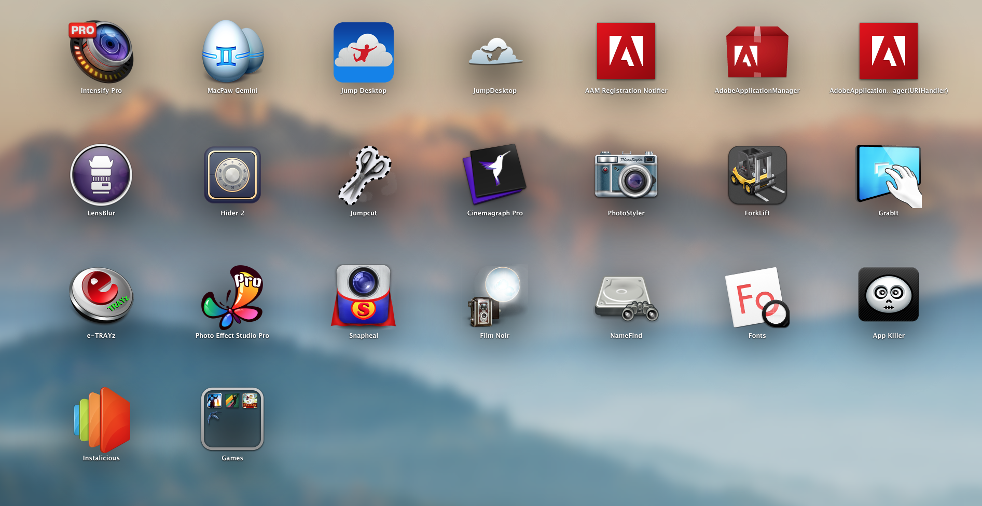
Task: Open the Games folder
Action: 232,419
